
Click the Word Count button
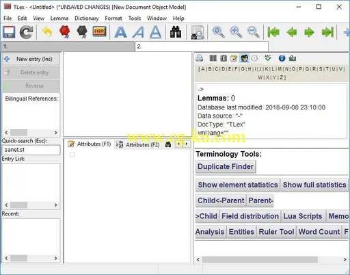tap(319, 232)
